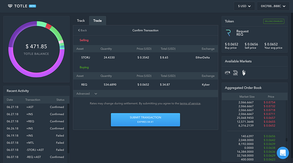Select the +MTL Failed activity row
This screenshot has height=163, width=293.
coord(36,143)
